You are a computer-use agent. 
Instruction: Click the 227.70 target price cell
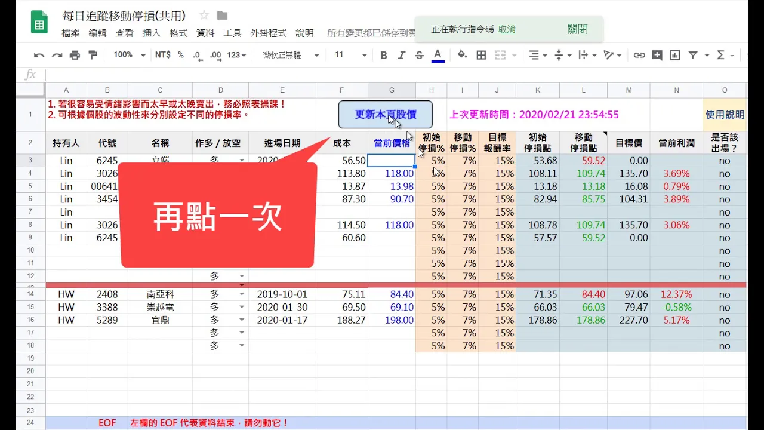click(629, 320)
